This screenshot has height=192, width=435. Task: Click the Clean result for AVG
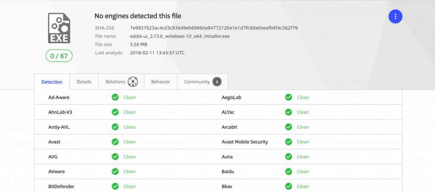[x=130, y=156]
